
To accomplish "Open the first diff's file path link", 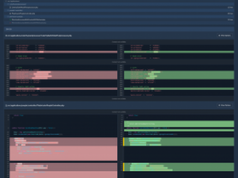I will [39, 36].
